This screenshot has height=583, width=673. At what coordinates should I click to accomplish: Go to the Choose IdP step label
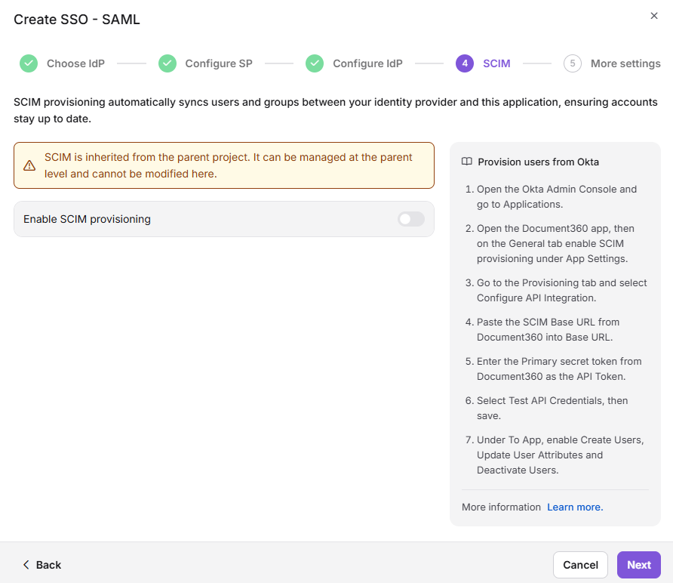click(x=75, y=63)
